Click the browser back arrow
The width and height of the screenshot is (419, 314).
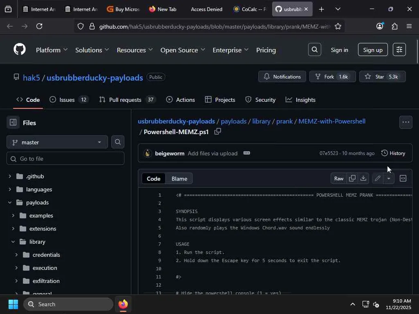tap(10, 26)
